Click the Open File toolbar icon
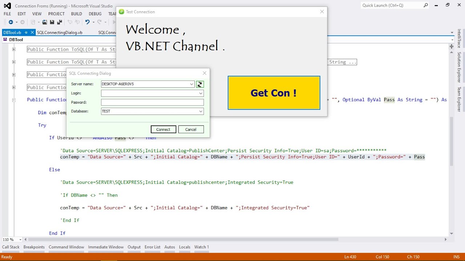The height and width of the screenshot is (261, 465). [45, 22]
